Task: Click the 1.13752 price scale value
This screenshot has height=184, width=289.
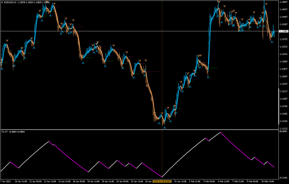Action: tap(283, 39)
